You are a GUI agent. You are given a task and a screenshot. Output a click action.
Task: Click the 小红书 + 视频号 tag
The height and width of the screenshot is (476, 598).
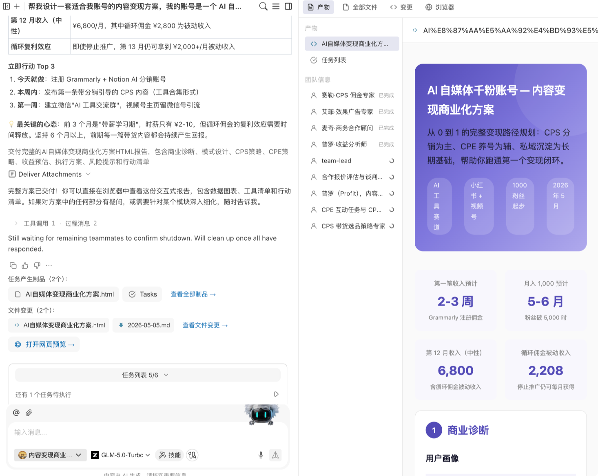pos(479,206)
